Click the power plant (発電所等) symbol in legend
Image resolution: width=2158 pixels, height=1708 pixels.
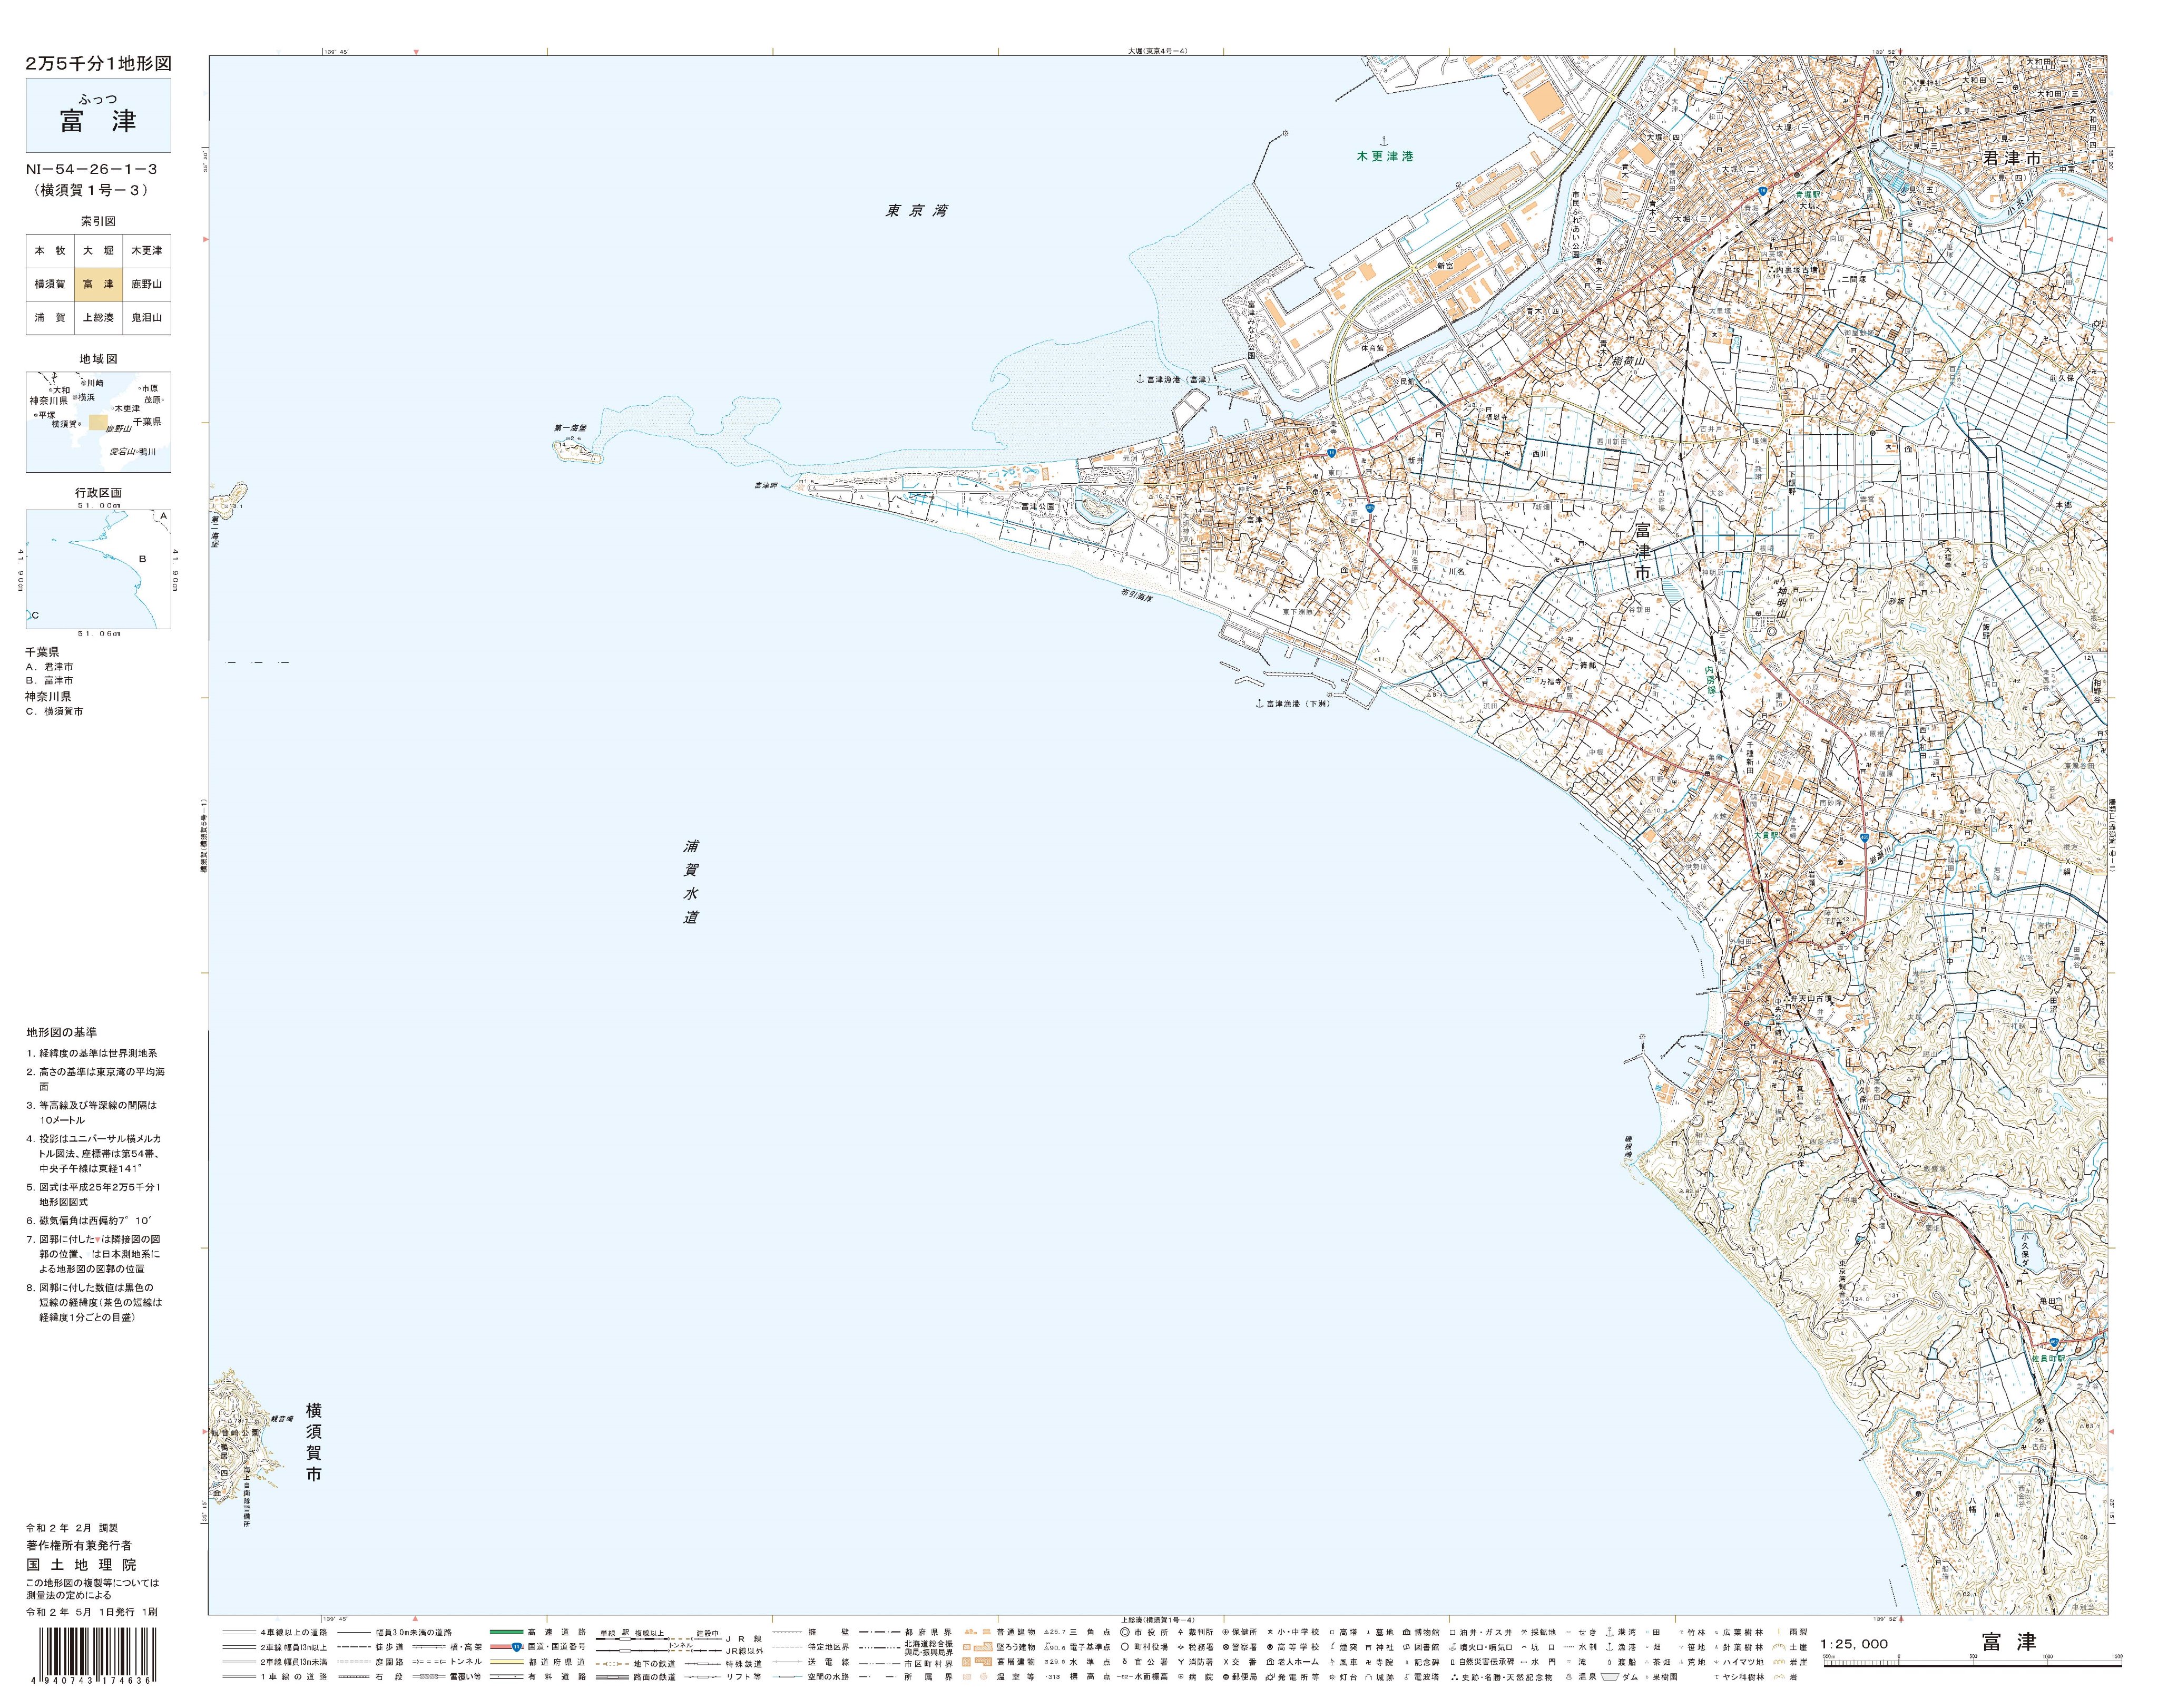pyautogui.click(x=1270, y=1677)
